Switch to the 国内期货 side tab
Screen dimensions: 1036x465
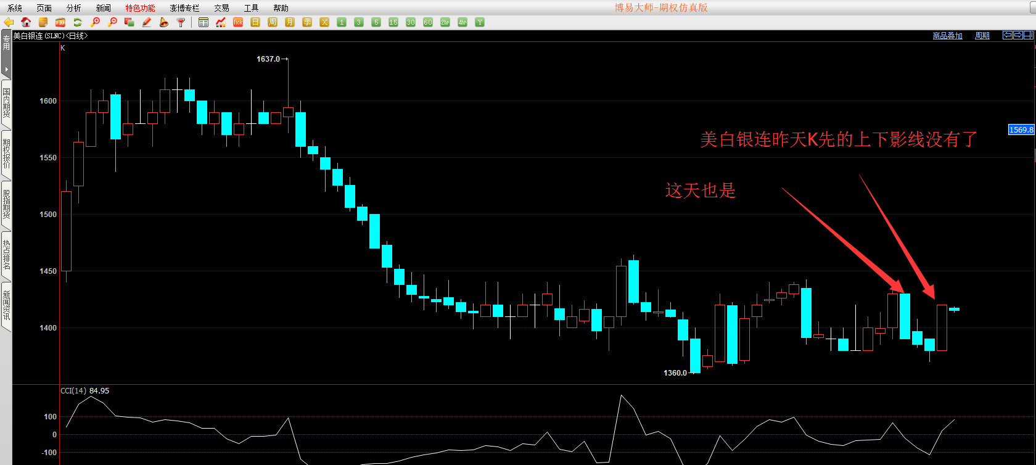pyautogui.click(x=6, y=102)
